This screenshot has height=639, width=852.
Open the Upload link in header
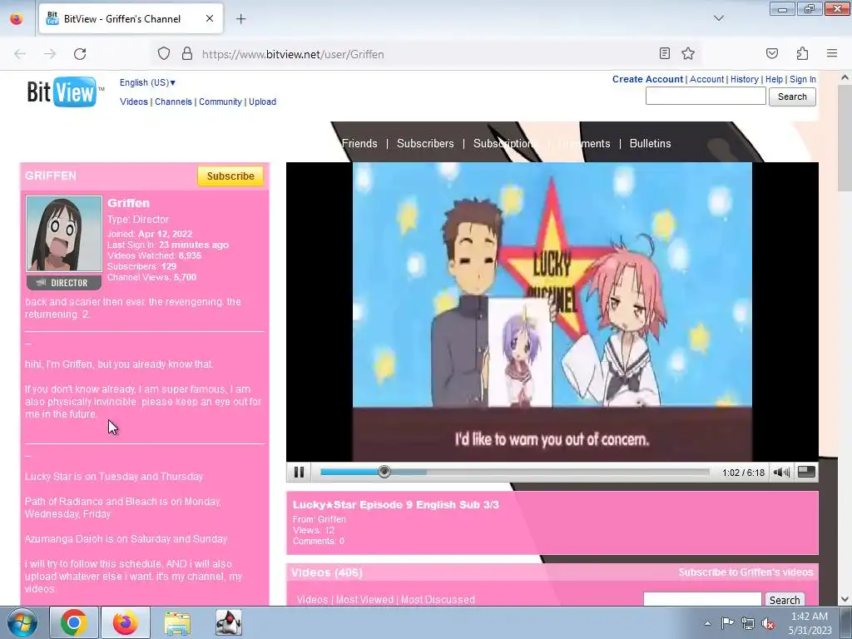click(x=262, y=102)
